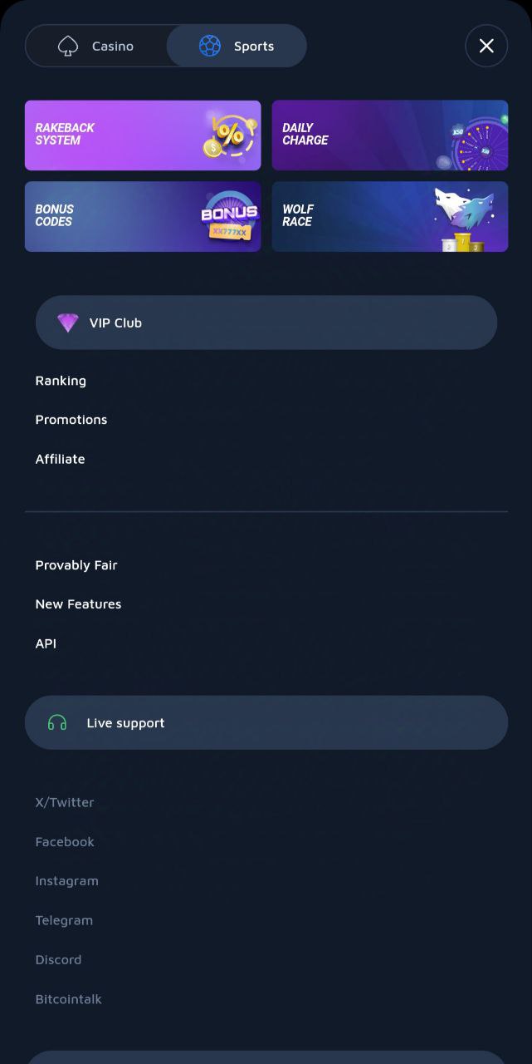Open the Promotions link
532x1064 pixels.
[x=71, y=420]
